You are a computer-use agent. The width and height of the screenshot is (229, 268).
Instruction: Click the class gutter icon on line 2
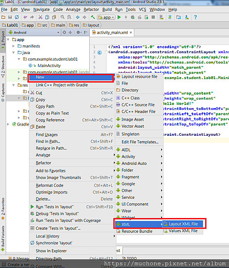(x=100, y=52)
